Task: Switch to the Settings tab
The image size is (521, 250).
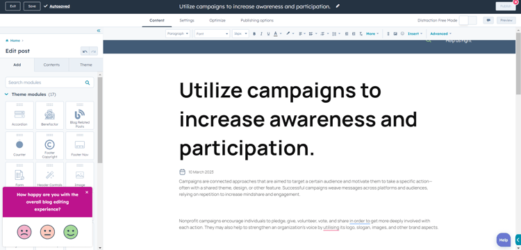Action: coord(187,20)
